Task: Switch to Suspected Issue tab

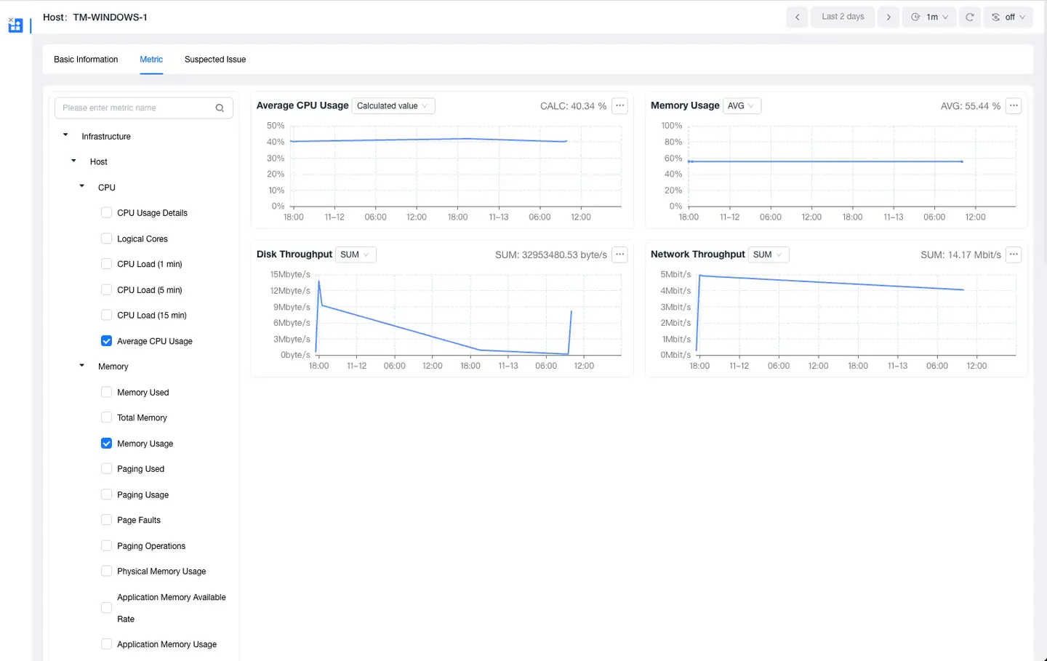Action: [x=215, y=60]
